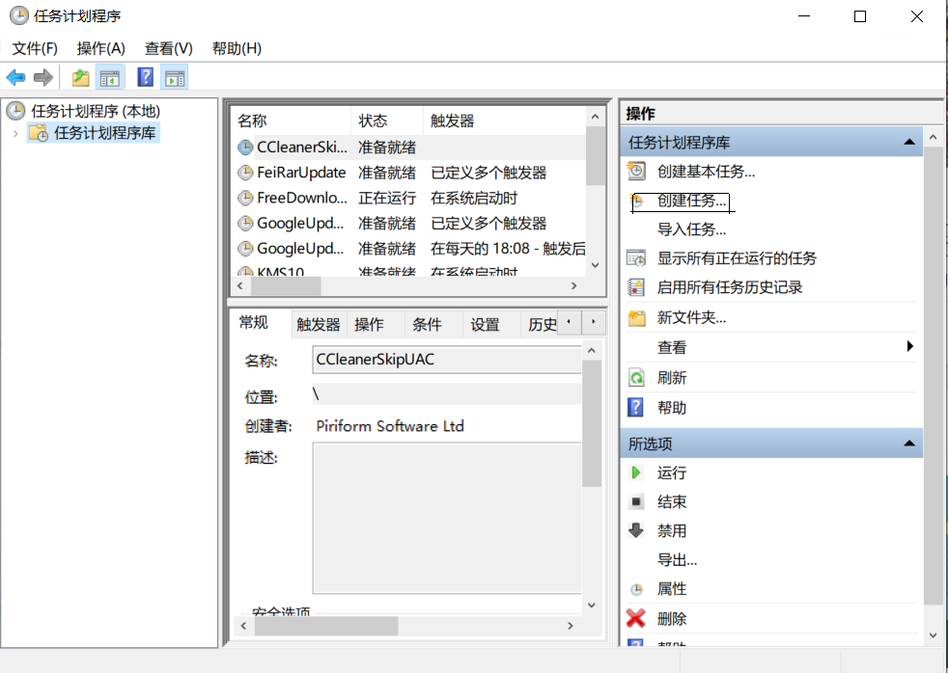
Task: Switch to the 触发器 tab
Action: click(x=318, y=324)
